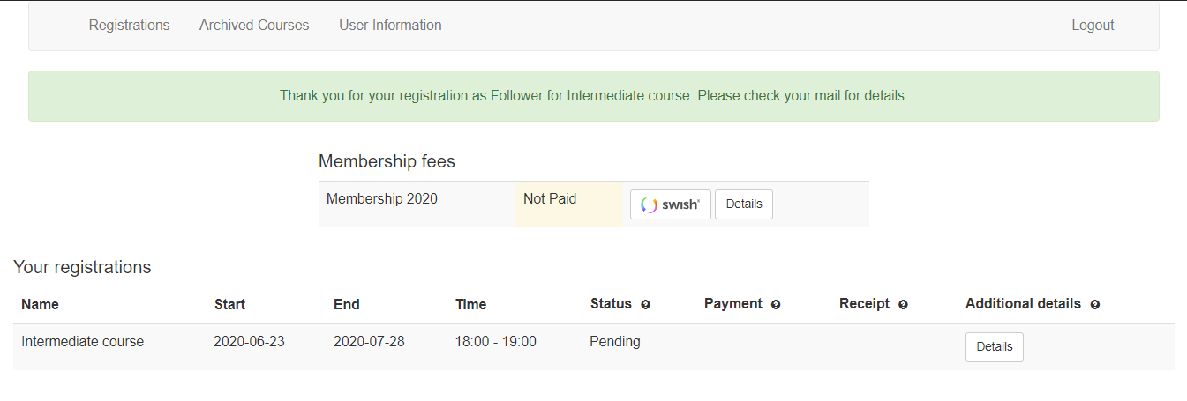The width and height of the screenshot is (1187, 401).
Task: Click the Payment column help icon
Action: (776, 305)
